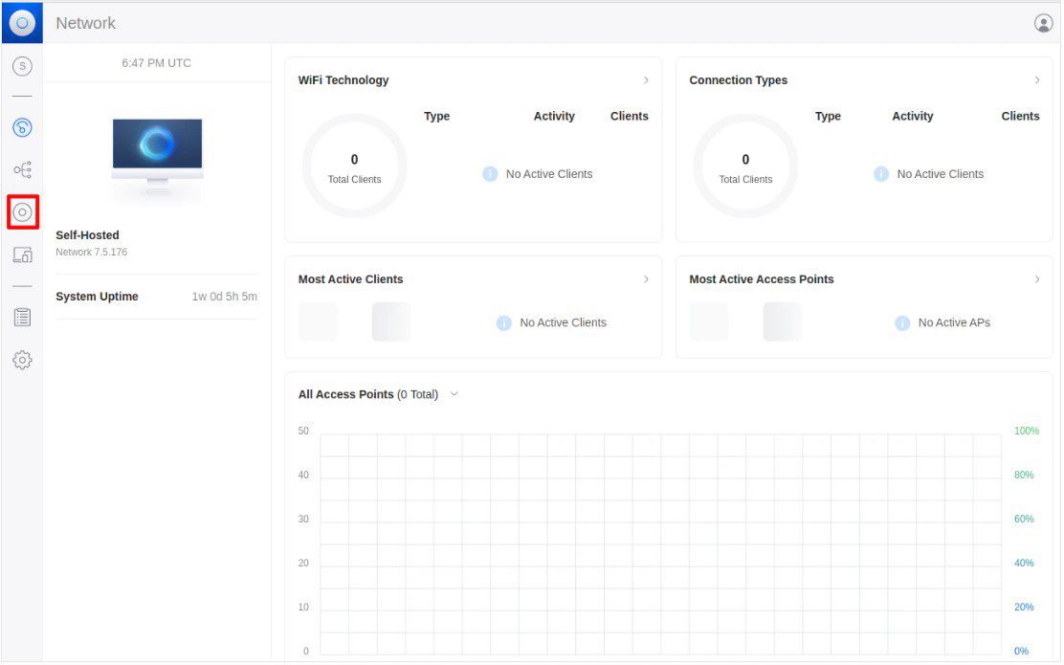The width and height of the screenshot is (1064, 665).
Task: Click the Self-Hosted label
Action: pyautogui.click(x=87, y=234)
